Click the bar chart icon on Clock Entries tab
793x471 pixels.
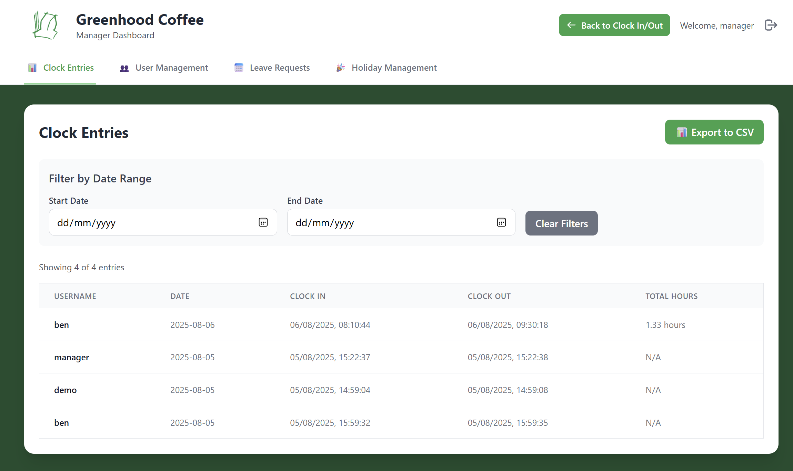click(x=32, y=68)
